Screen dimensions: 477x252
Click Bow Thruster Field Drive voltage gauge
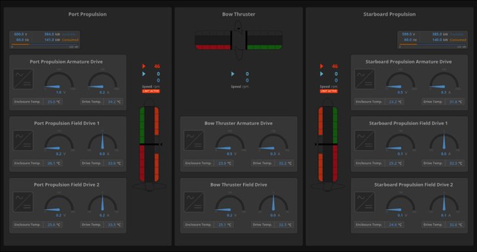(230, 204)
